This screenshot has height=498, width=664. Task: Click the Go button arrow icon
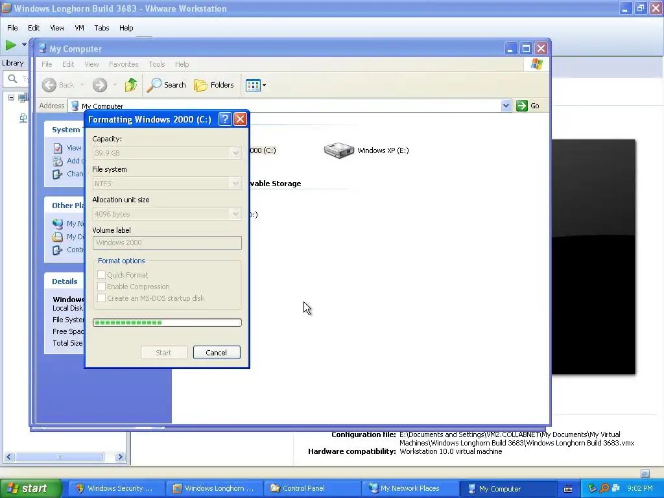(x=522, y=106)
